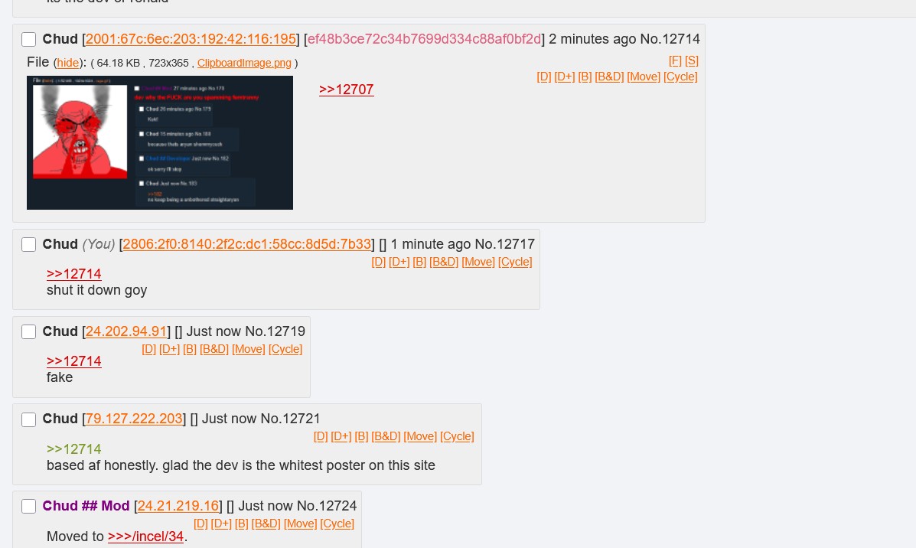Screen dimensions: 916x548
Task: Click the pink hash ef48b3ce72c34b7699d334c88af0bf2d
Action: (424, 38)
